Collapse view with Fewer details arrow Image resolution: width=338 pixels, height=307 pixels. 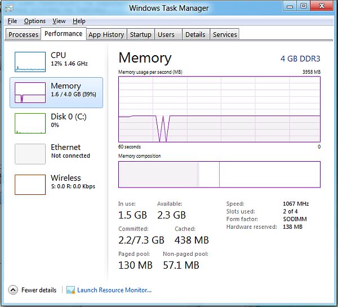point(13,290)
